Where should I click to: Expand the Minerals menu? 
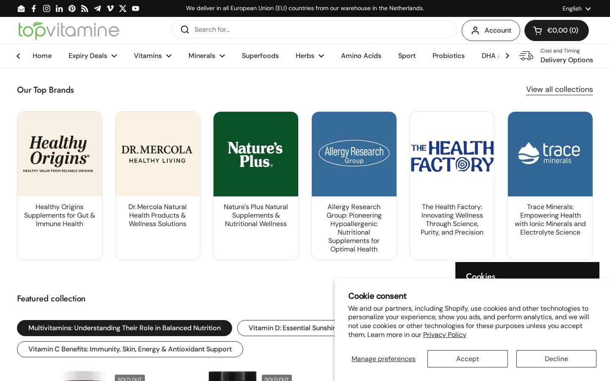(x=207, y=56)
